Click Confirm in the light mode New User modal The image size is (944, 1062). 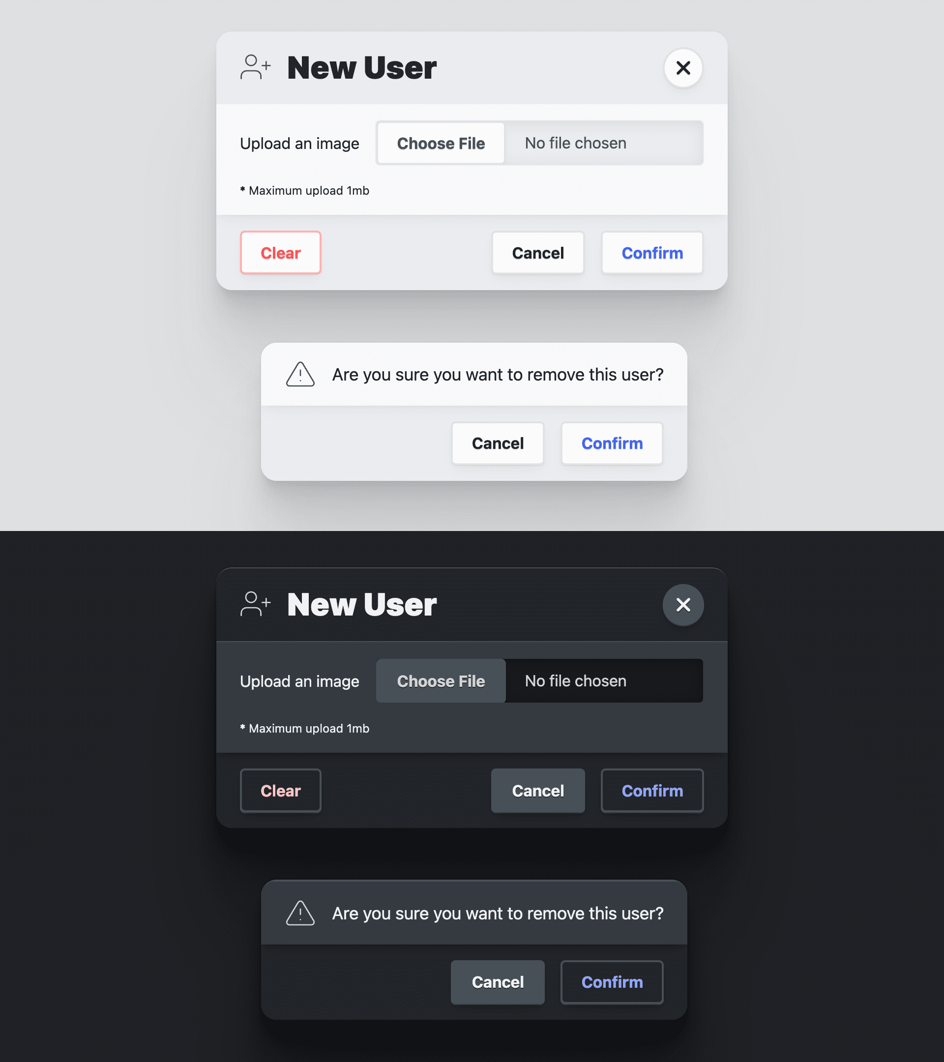click(x=652, y=252)
